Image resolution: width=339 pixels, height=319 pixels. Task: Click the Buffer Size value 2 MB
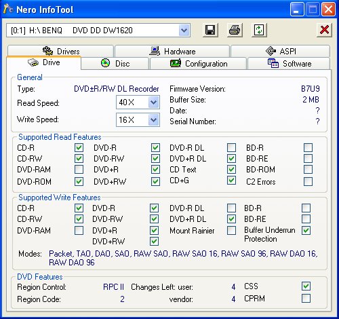[x=311, y=100]
